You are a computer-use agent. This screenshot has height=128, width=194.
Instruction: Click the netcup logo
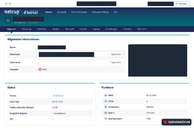point(12,12)
